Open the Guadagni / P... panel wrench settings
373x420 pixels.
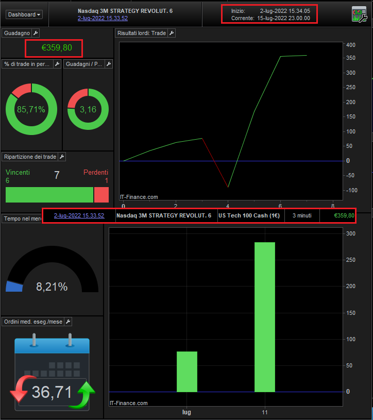coord(108,64)
